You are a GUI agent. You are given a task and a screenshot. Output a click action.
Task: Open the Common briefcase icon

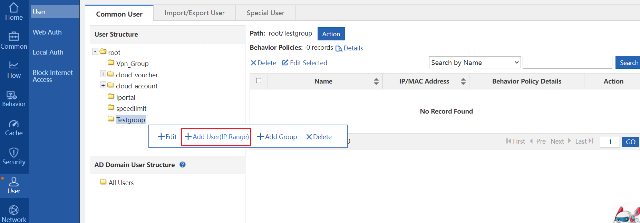coord(14,36)
